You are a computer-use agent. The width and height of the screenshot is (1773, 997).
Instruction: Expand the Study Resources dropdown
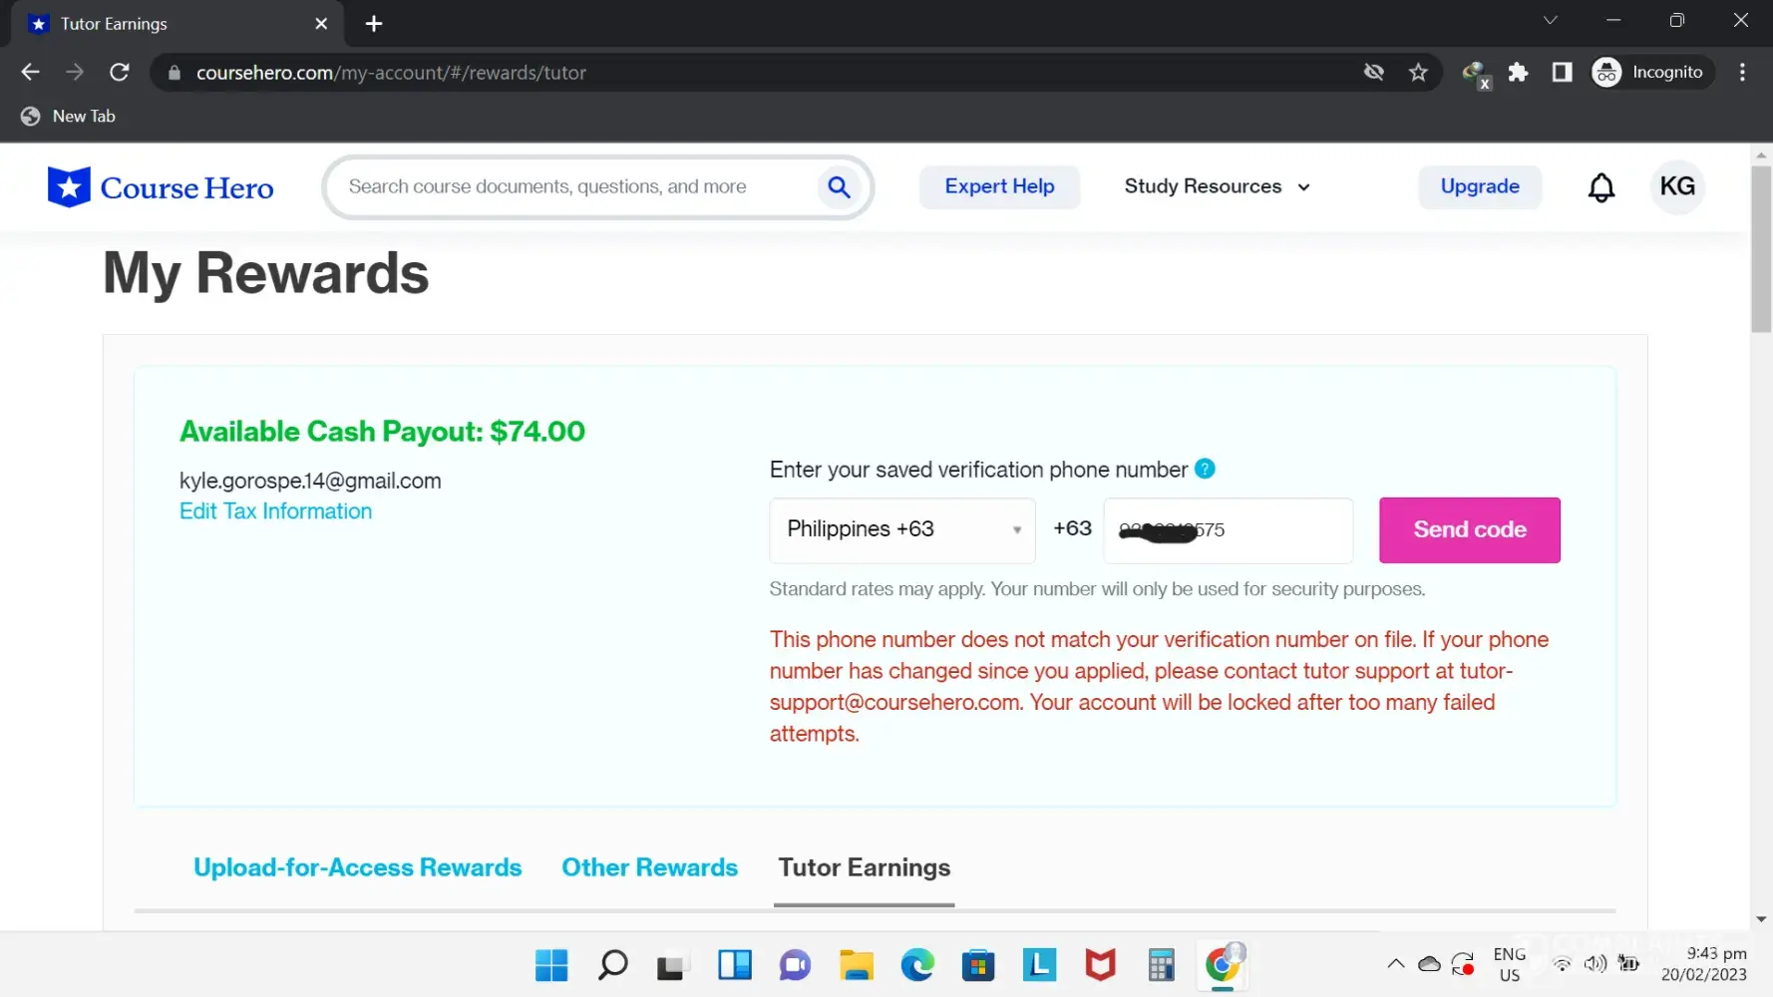click(x=1218, y=186)
